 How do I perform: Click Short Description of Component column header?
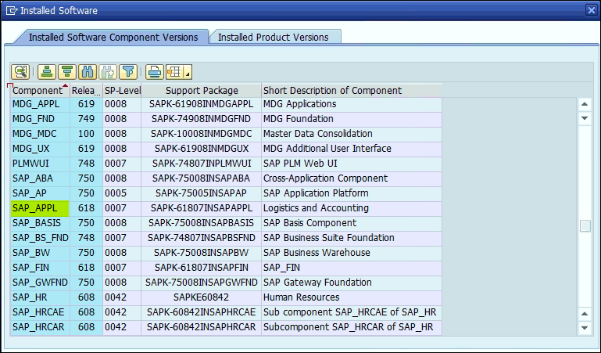[352, 91]
